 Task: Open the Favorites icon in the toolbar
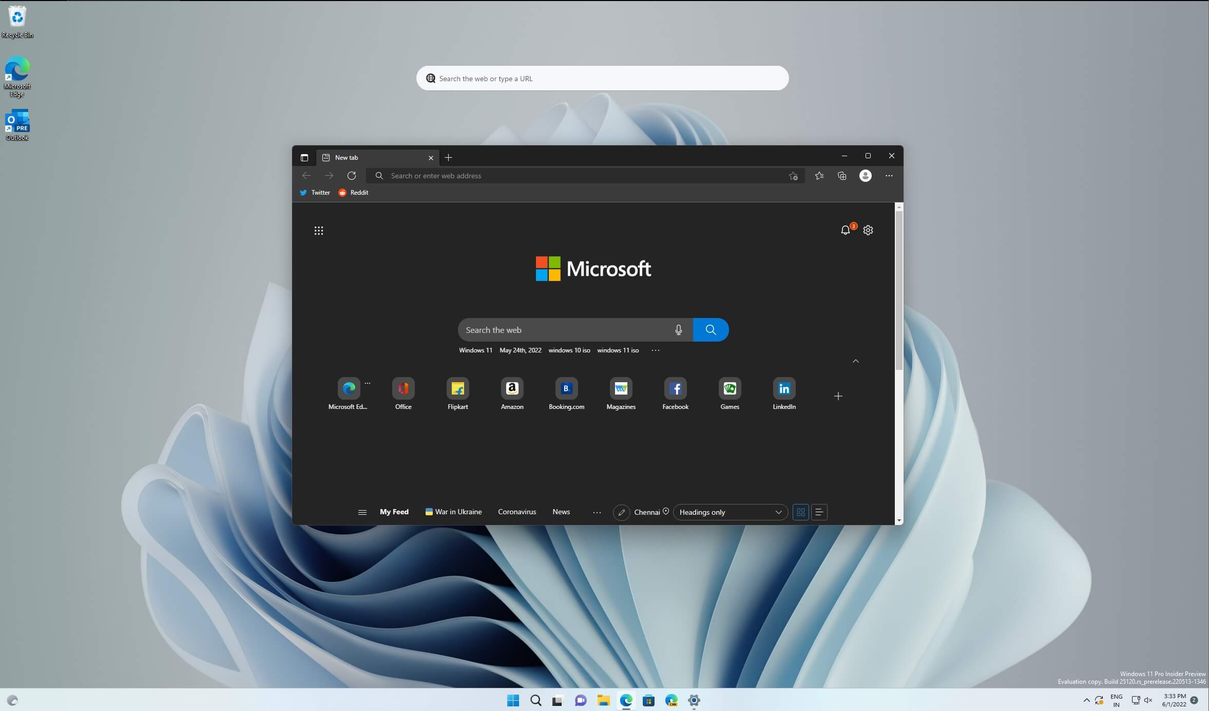818,175
